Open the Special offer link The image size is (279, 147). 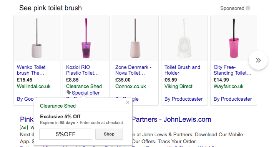click(x=86, y=93)
